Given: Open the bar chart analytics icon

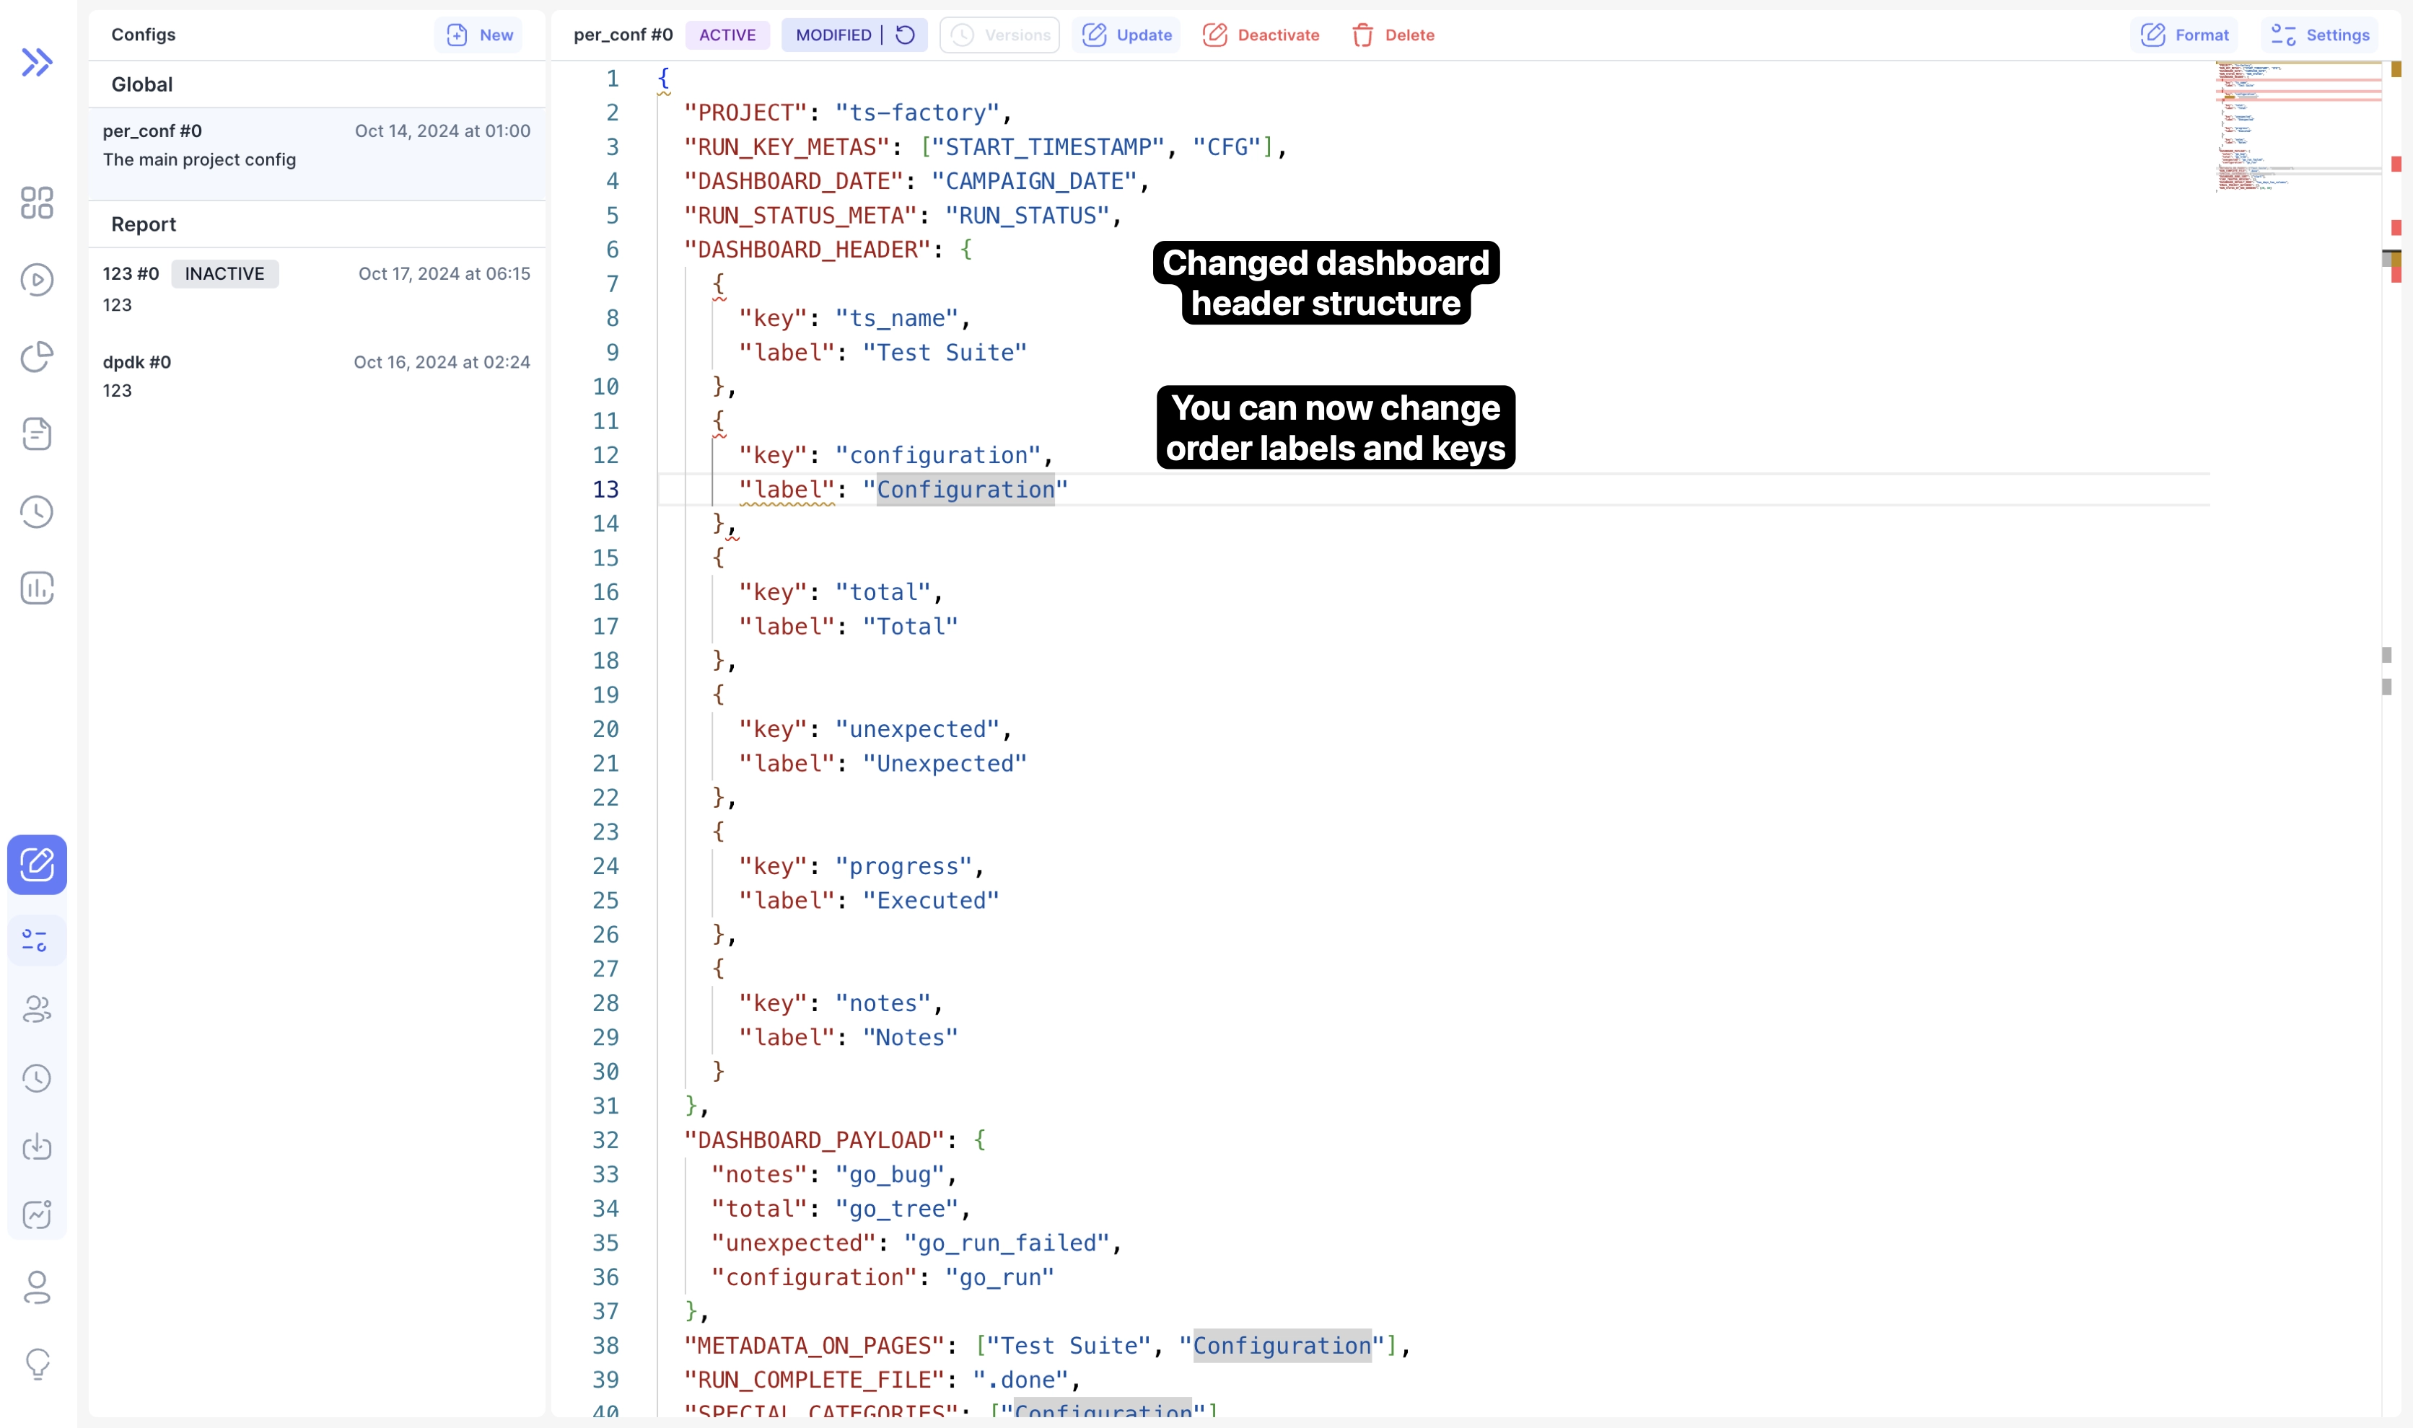Looking at the screenshot, I should coord(38,588).
